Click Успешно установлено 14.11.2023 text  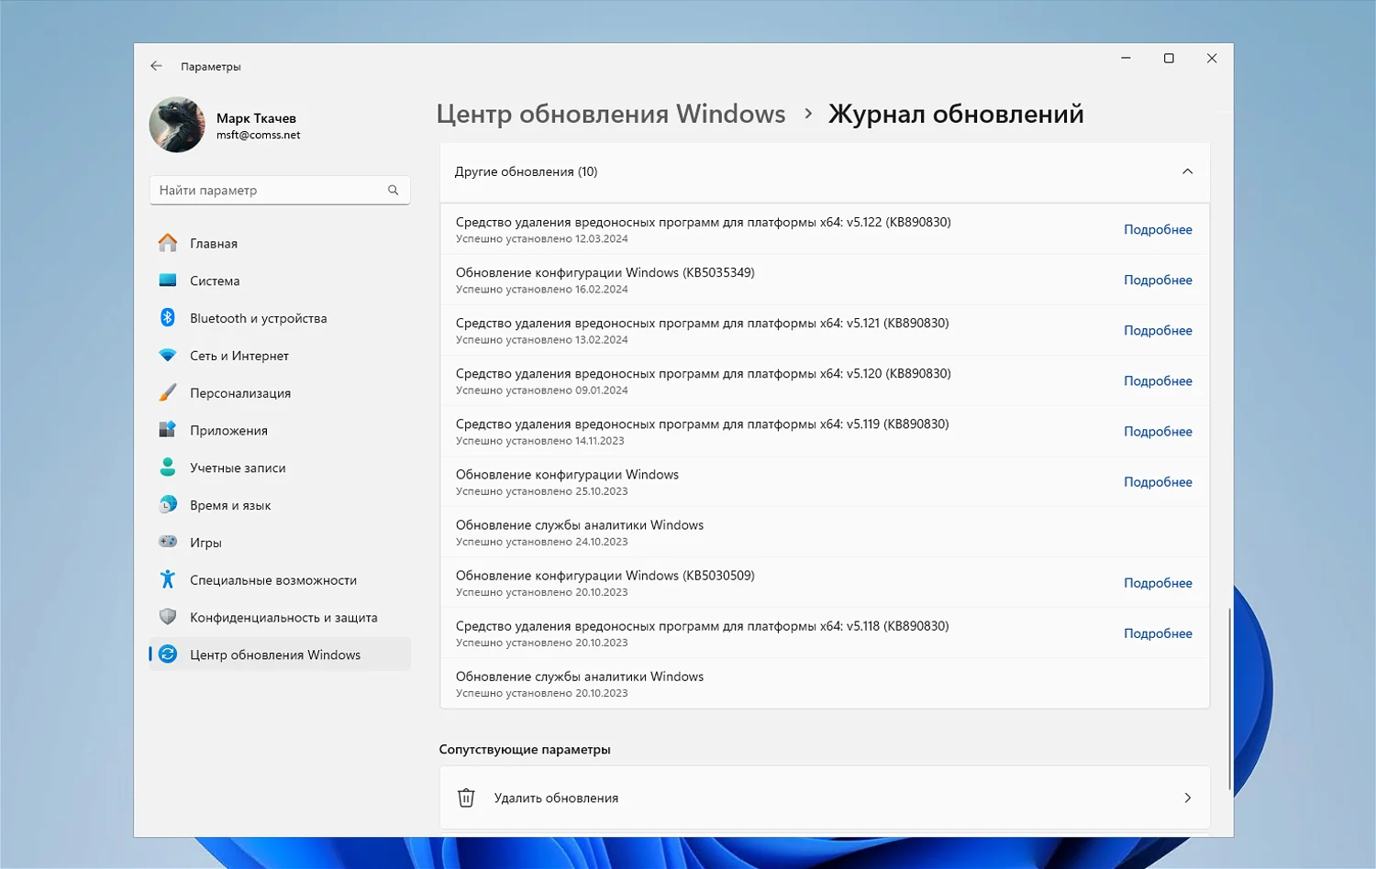540,440
